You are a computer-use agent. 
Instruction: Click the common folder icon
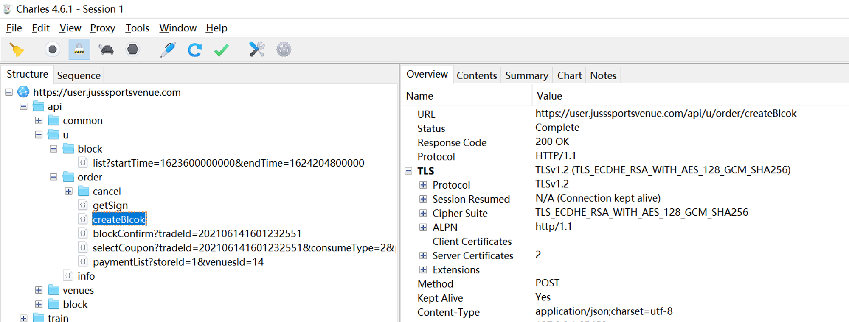54,120
